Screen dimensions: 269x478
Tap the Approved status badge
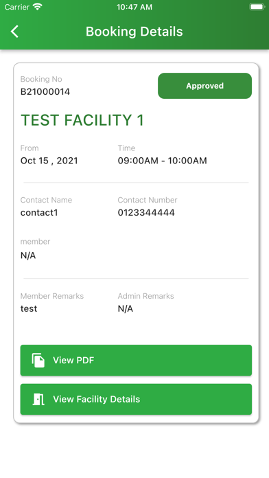(x=204, y=86)
